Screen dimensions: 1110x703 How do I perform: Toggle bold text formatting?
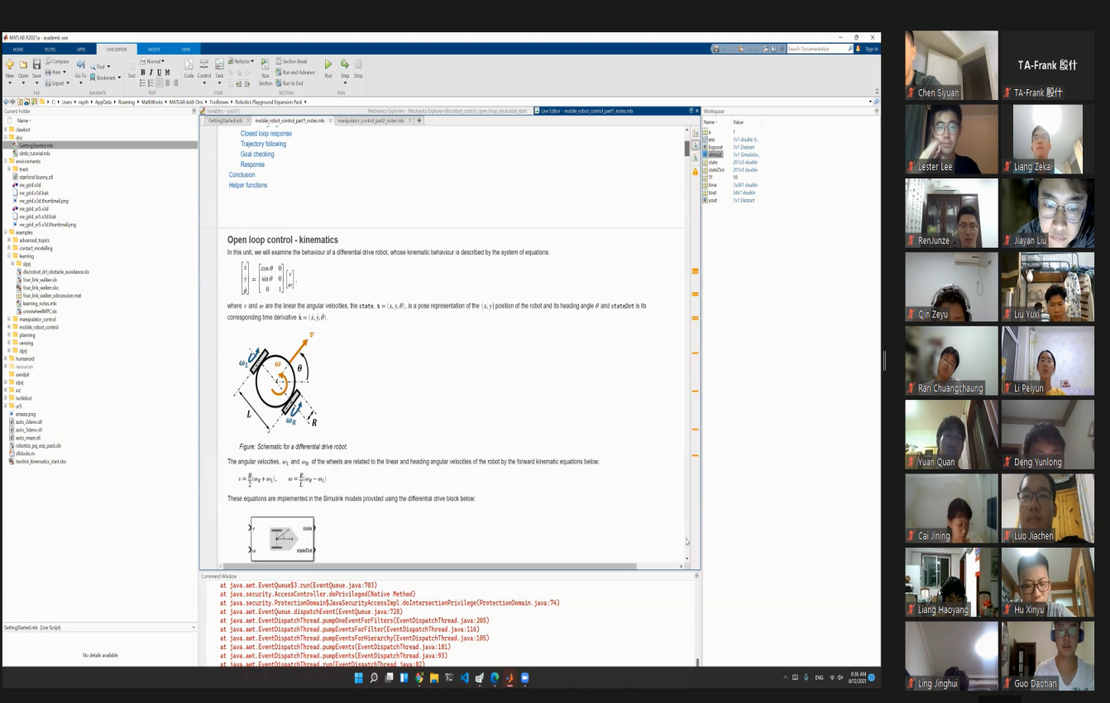pos(142,73)
